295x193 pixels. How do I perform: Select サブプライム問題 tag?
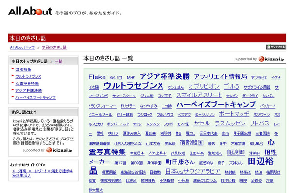point(257,87)
